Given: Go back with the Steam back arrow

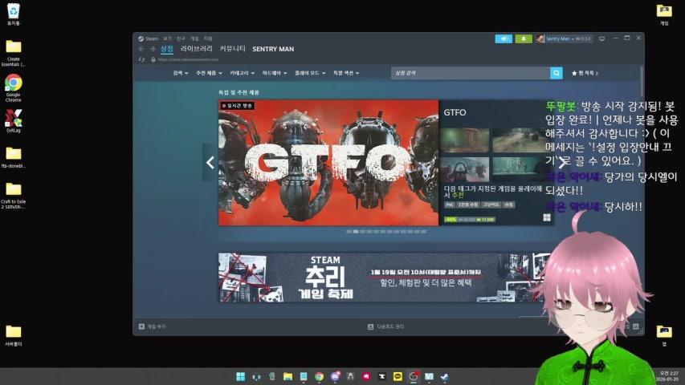Looking at the screenshot, I should (x=141, y=49).
